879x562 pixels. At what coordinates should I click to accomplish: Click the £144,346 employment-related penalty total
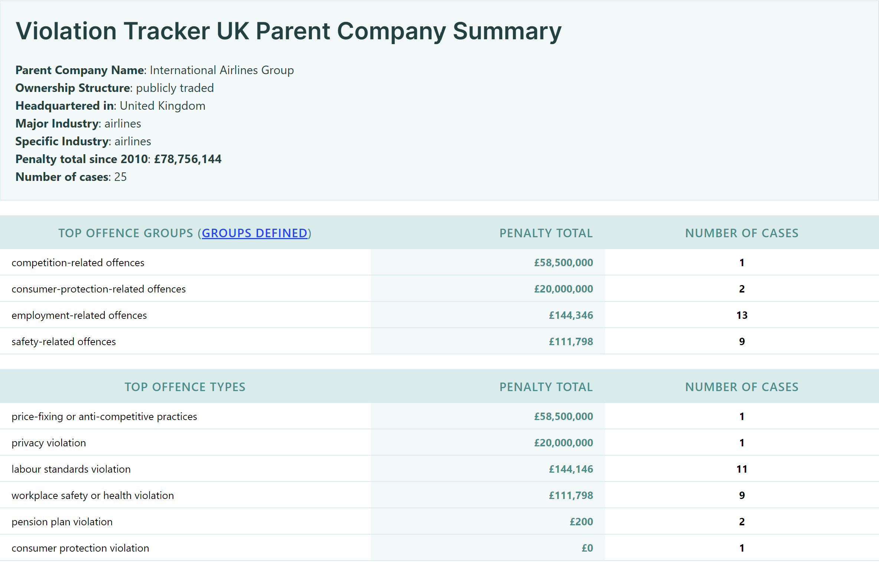tap(571, 315)
